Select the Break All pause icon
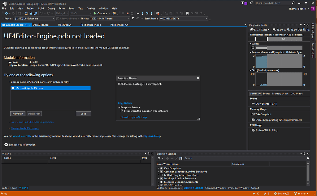Image resolution: width=317 pixels, height=196 pixels. click(123, 13)
